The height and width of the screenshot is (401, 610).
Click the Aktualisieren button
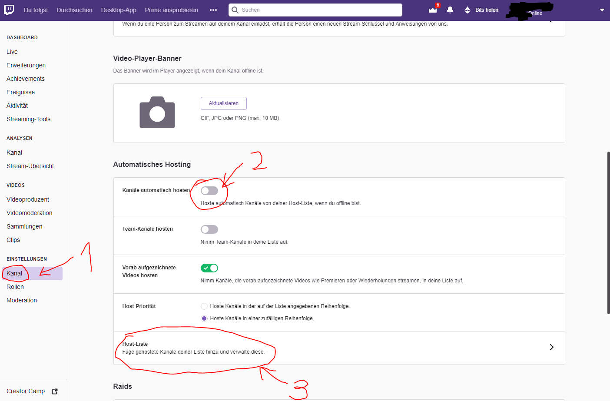(223, 103)
